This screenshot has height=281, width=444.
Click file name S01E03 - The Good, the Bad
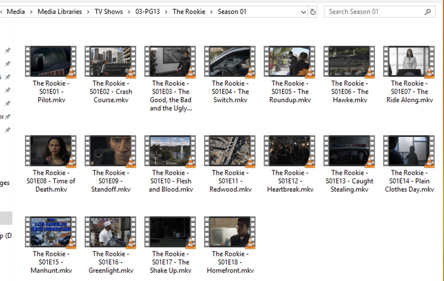pyautogui.click(x=170, y=96)
